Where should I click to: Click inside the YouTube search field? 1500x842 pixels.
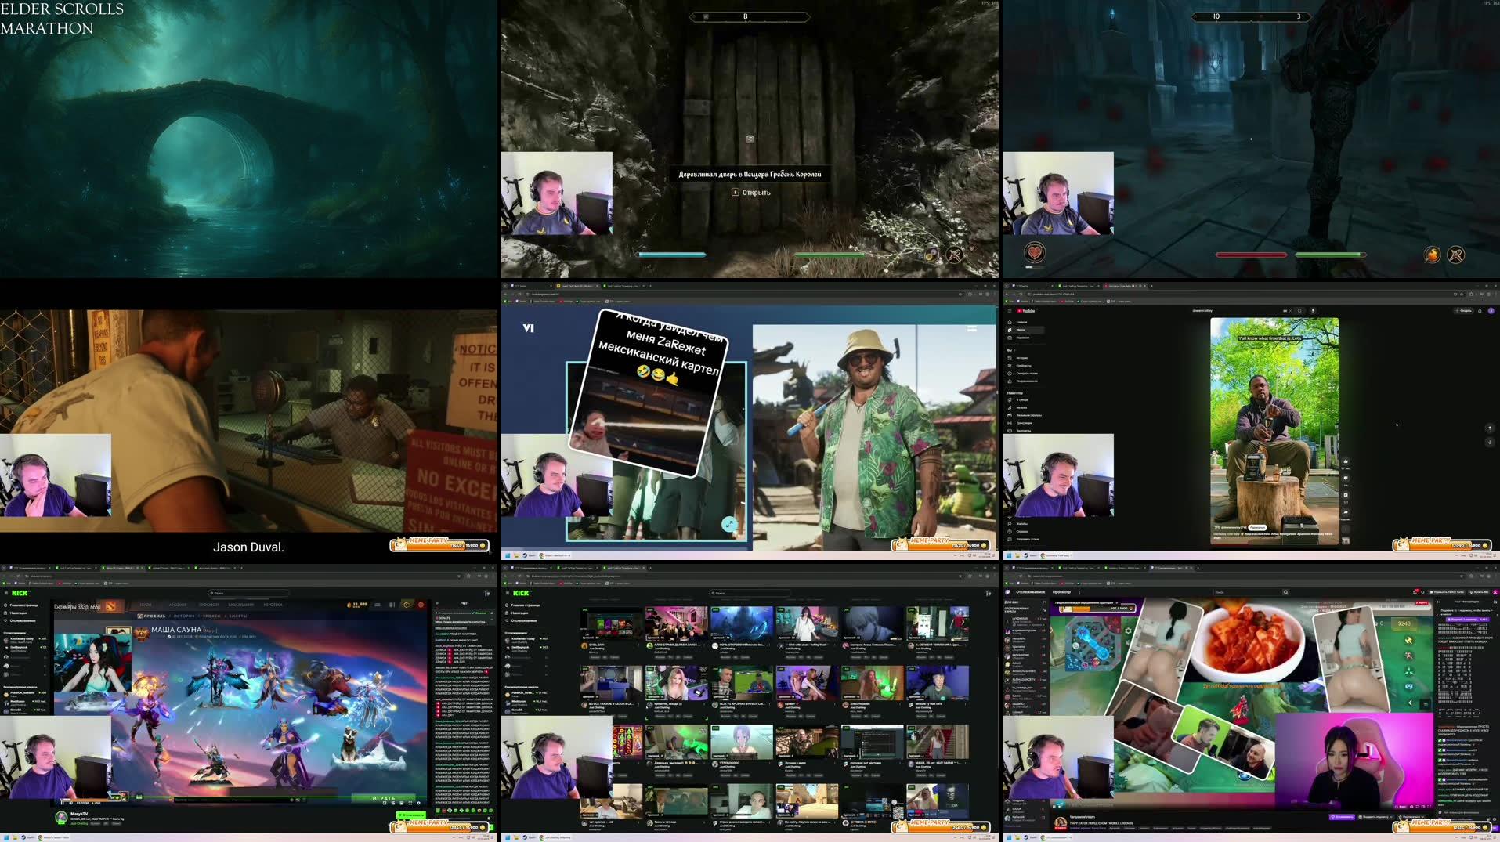[1236, 311]
